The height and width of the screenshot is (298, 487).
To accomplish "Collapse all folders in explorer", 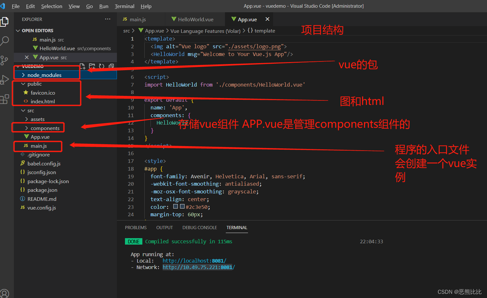I will click(111, 66).
